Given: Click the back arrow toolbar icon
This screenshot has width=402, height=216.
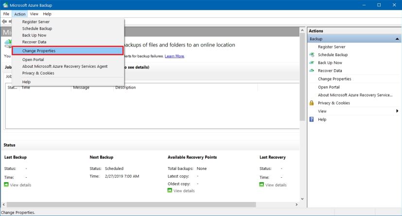Looking at the screenshot, I should point(4,22).
